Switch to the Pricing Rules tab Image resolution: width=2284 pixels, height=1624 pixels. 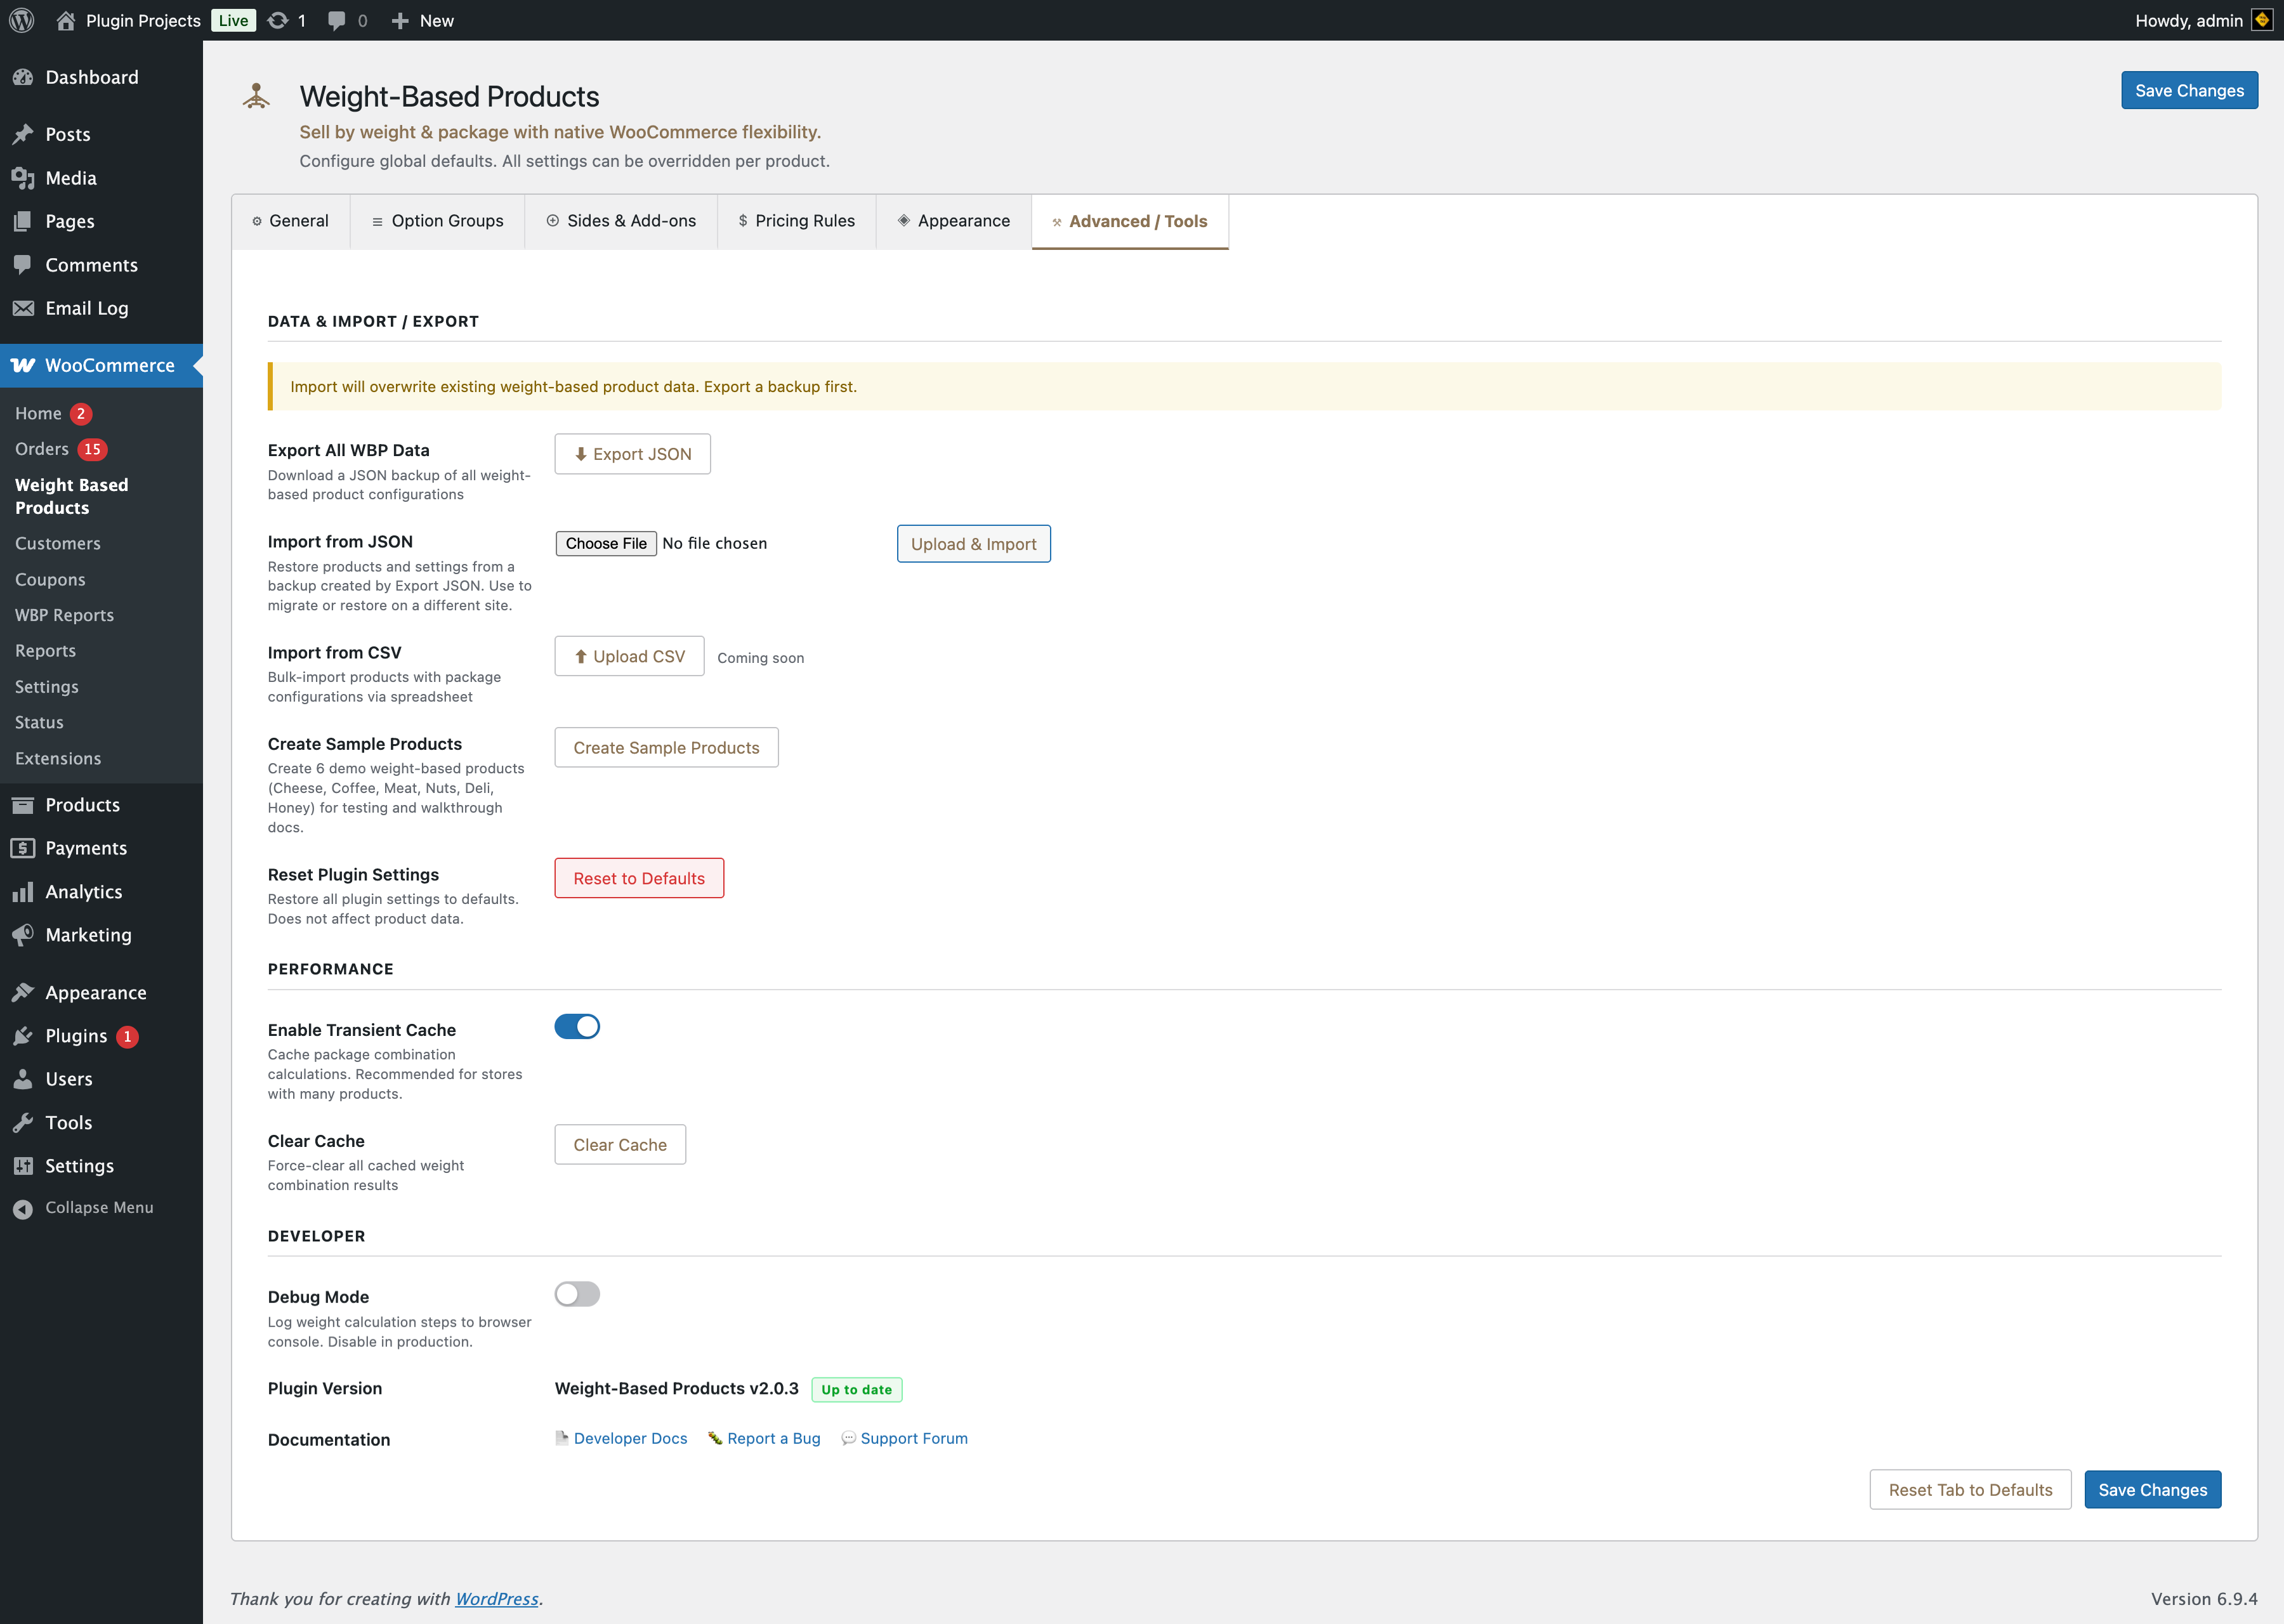pyautogui.click(x=797, y=221)
